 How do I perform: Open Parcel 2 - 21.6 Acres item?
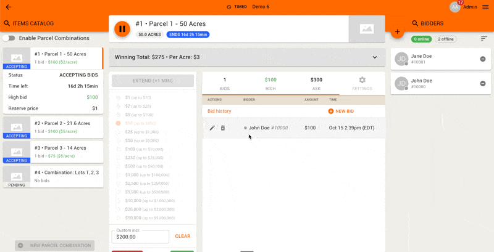[x=52, y=127]
